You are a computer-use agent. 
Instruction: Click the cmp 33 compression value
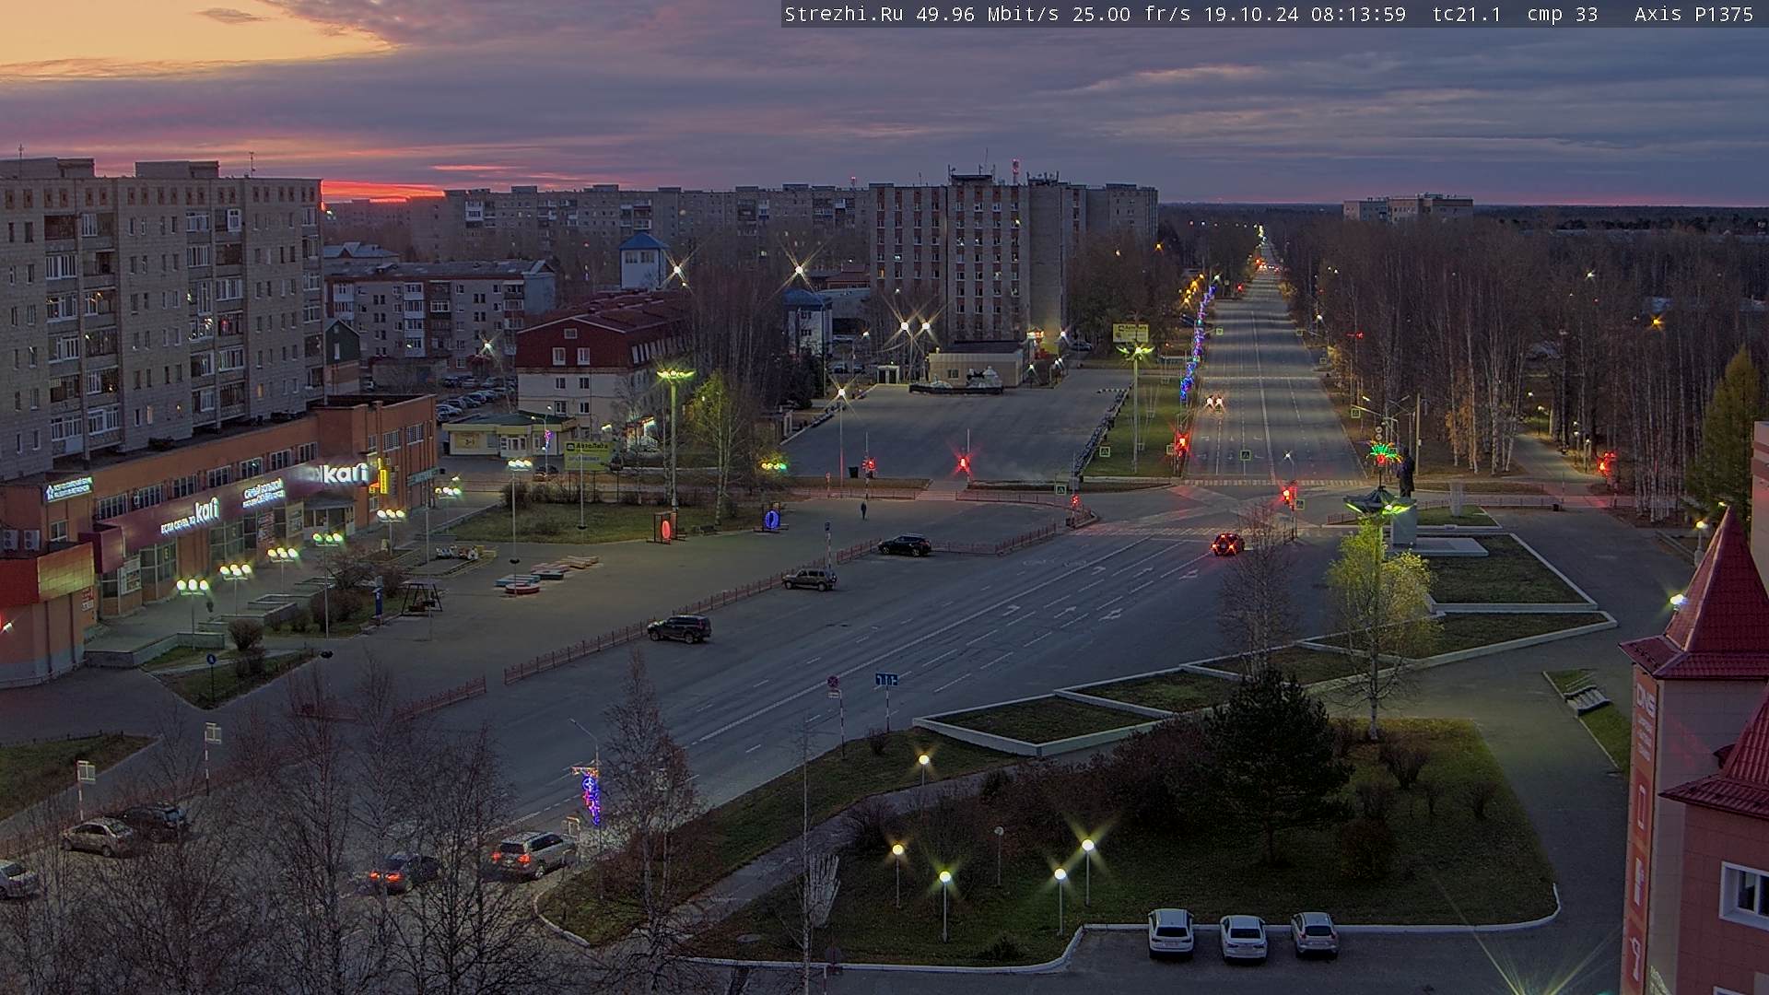(x=1563, y=14)
